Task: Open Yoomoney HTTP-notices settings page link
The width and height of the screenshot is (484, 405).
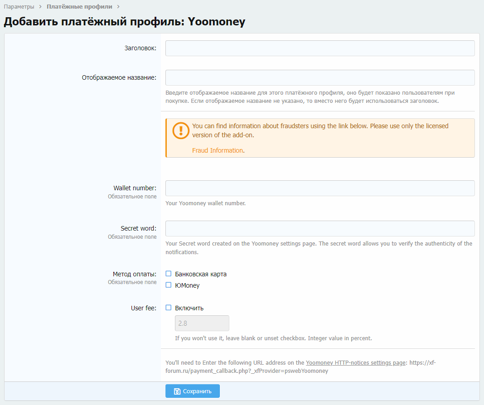Action: tap(356, 363)
